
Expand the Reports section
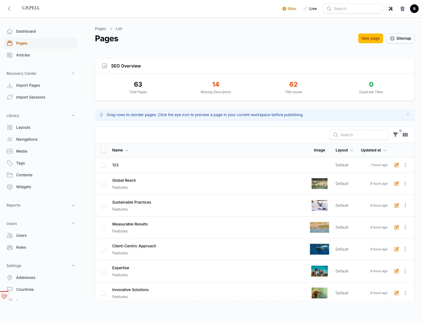[x=73, y=205]
